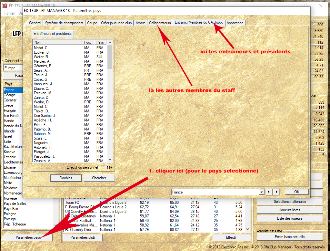Click Ecrire base actuelle button
The height and width of the screenshot is (251, 330).
coord(290,237)
